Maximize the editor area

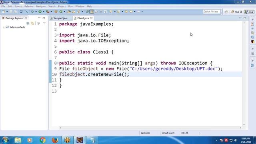245,18
